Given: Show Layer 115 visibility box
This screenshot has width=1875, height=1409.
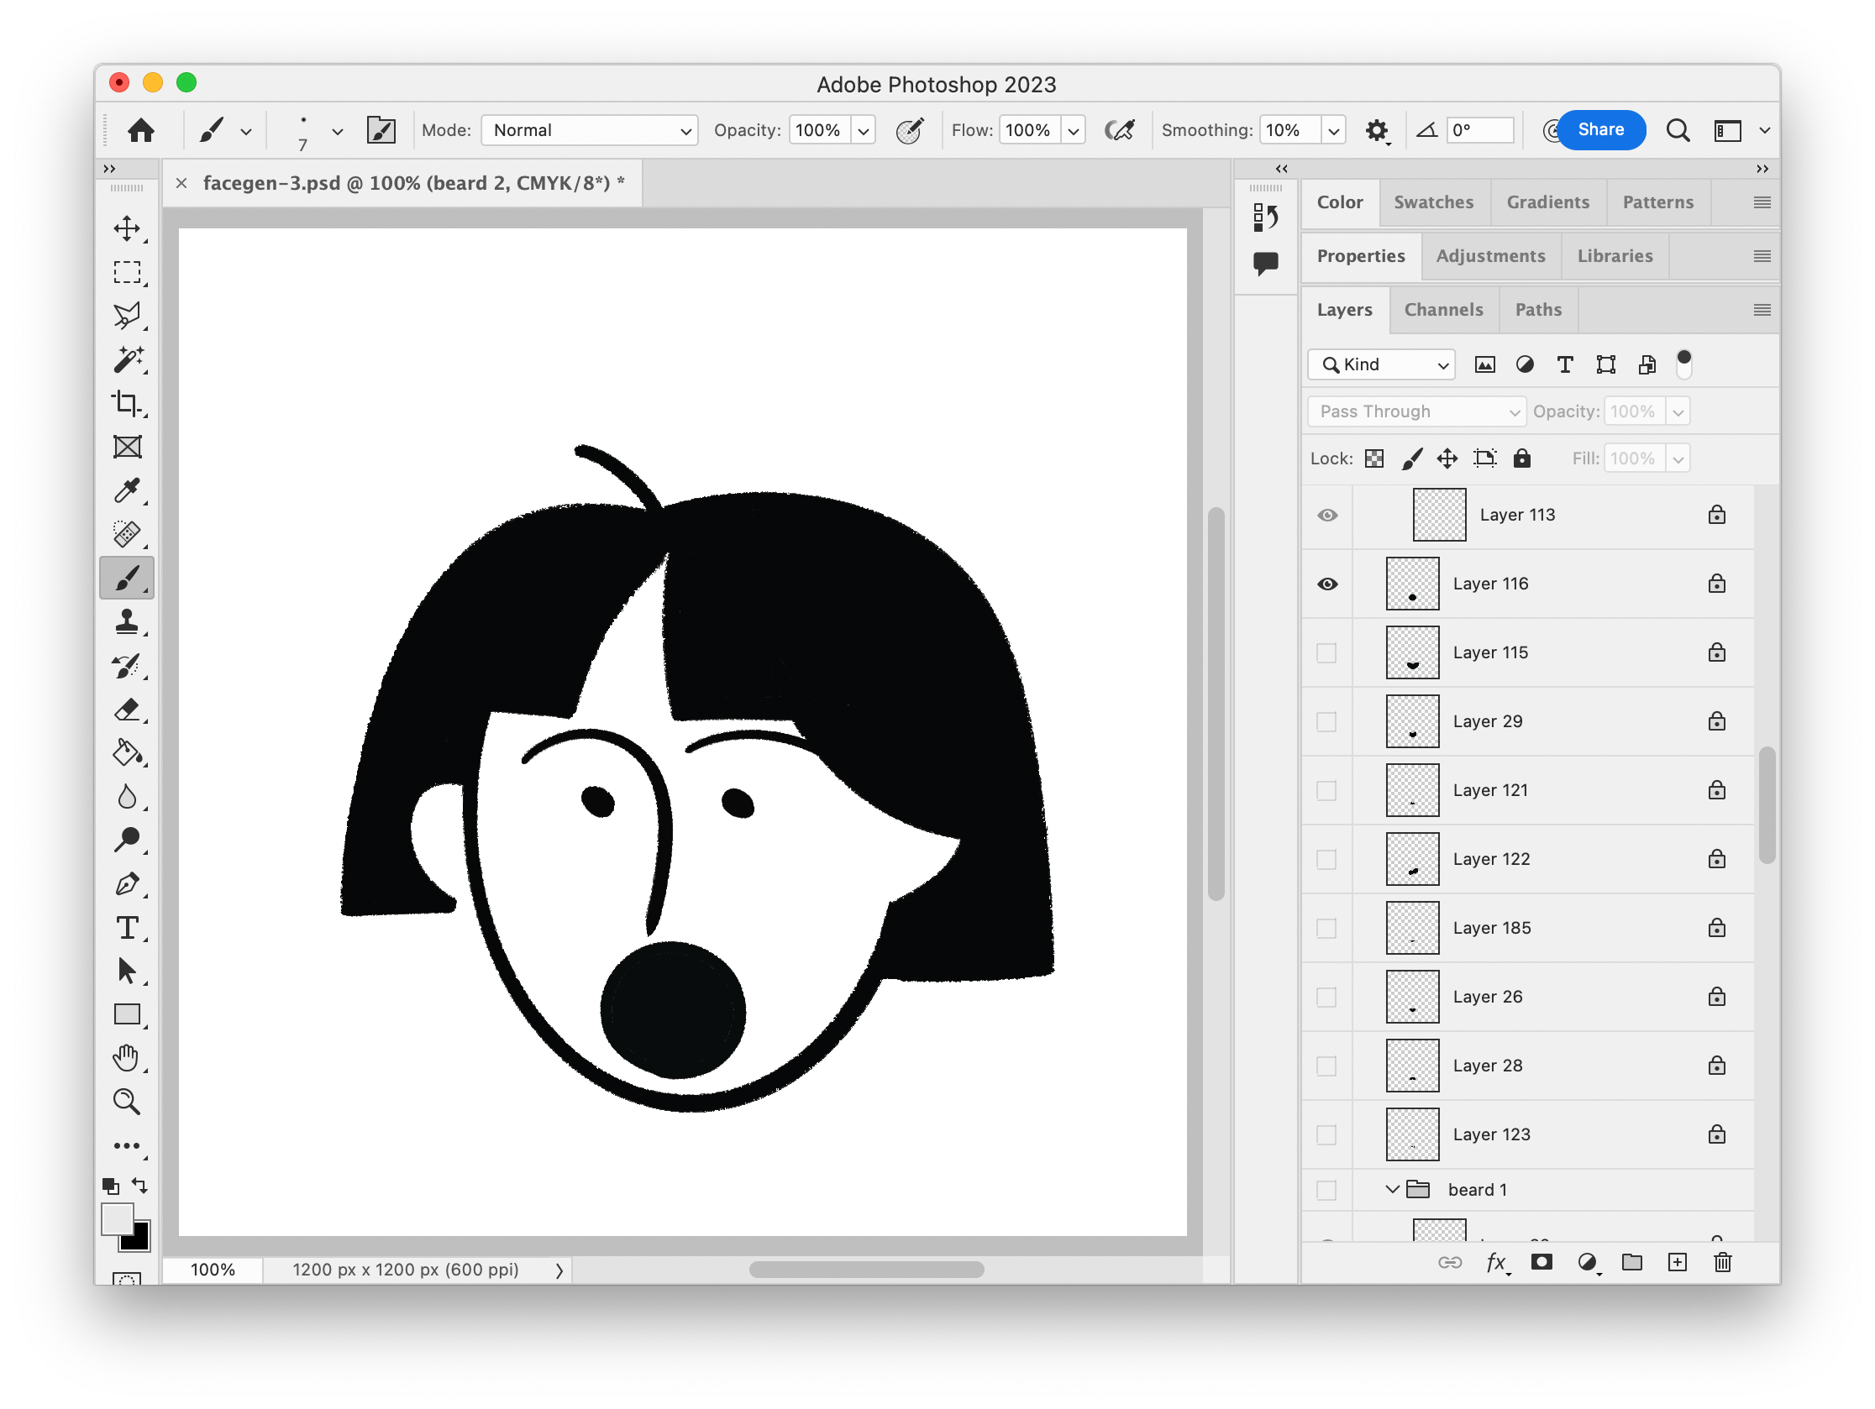Looking at the screenshot, I should tap(1326, 652).
